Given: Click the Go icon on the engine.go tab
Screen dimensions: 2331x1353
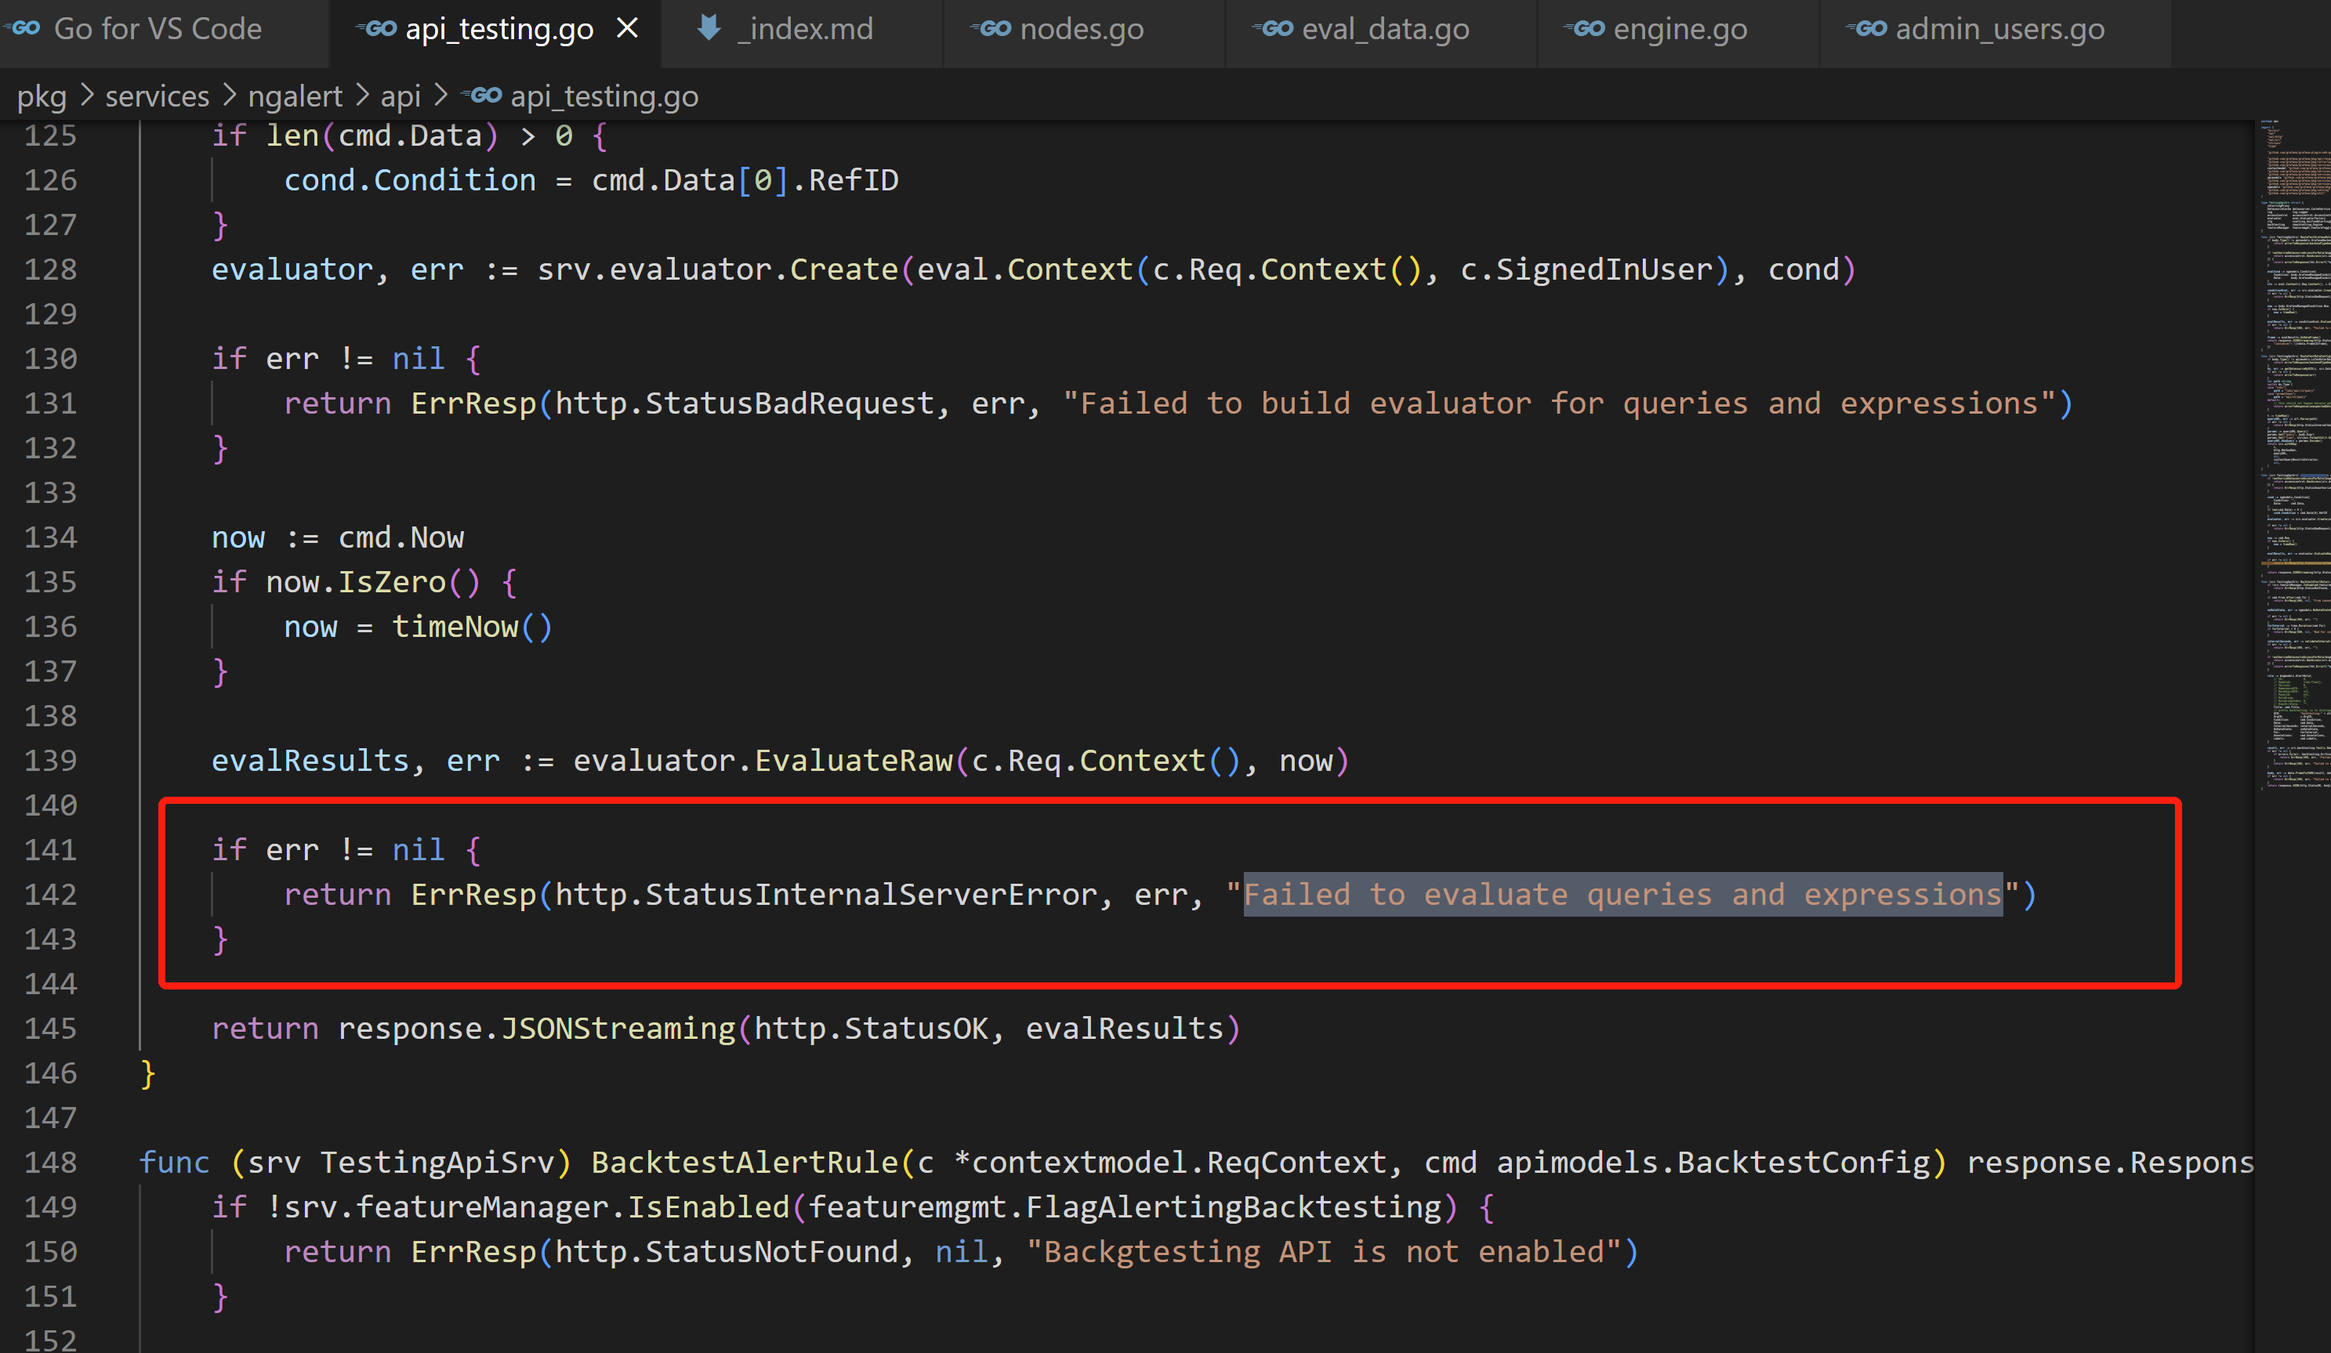Looking at the screenshot, I should (x=1586, y=29).
